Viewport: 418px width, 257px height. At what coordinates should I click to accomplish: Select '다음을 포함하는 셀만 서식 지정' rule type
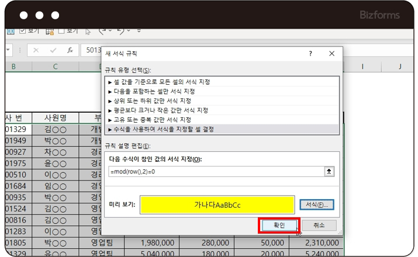click(156, 91)
